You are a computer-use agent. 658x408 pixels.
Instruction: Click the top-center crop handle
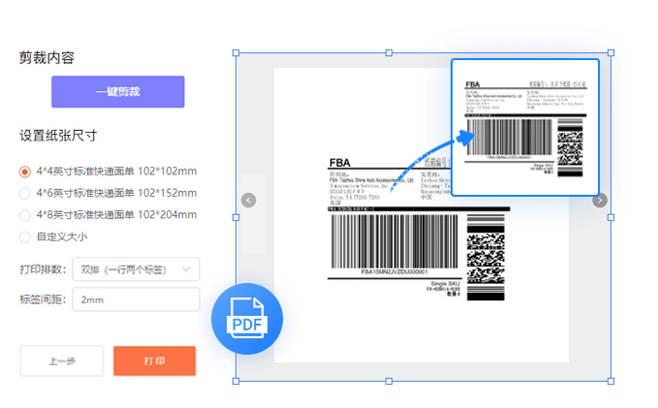pyautogui.click(x=389, y=53)
